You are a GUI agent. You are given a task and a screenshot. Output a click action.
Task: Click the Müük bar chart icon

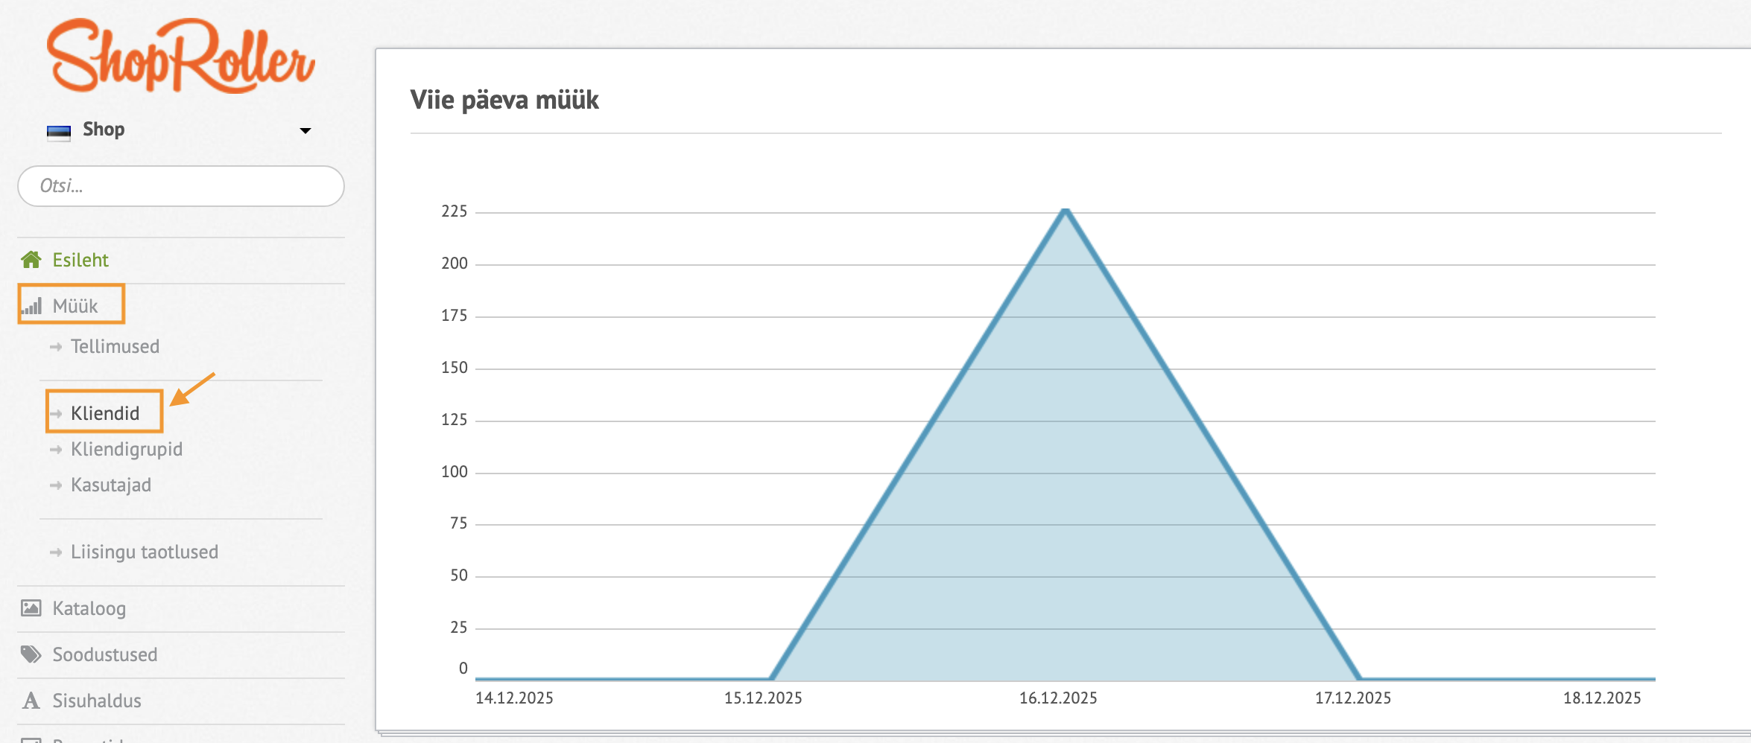click(32, 306)
